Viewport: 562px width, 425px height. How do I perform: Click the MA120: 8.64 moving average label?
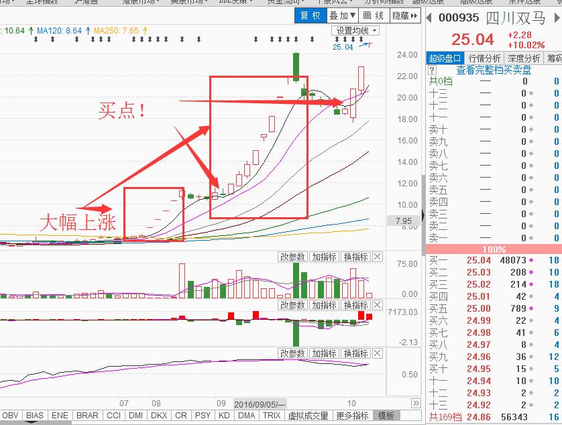click(60, 31)
